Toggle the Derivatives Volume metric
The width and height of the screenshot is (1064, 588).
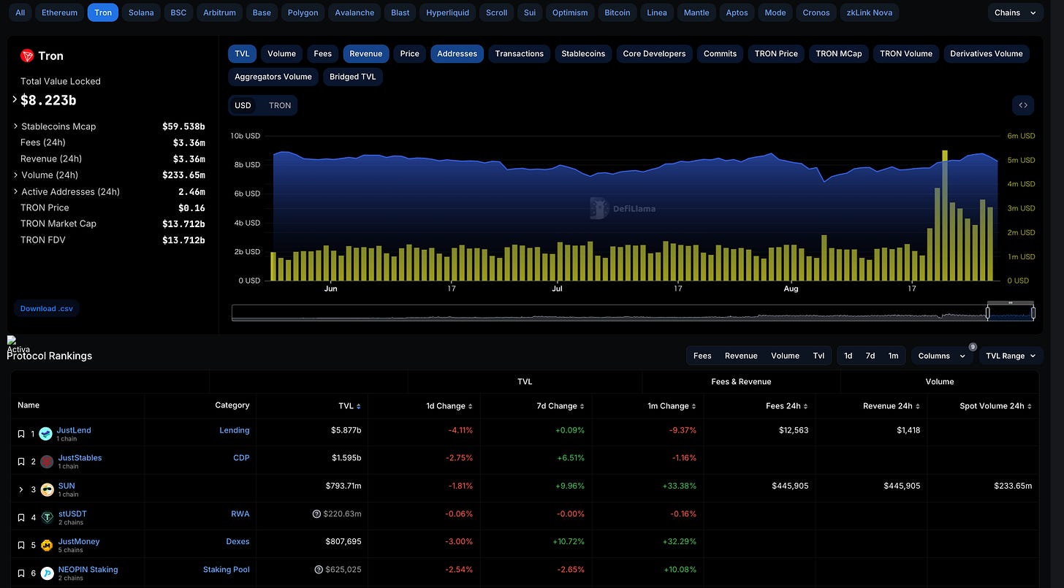pos(986,53)
